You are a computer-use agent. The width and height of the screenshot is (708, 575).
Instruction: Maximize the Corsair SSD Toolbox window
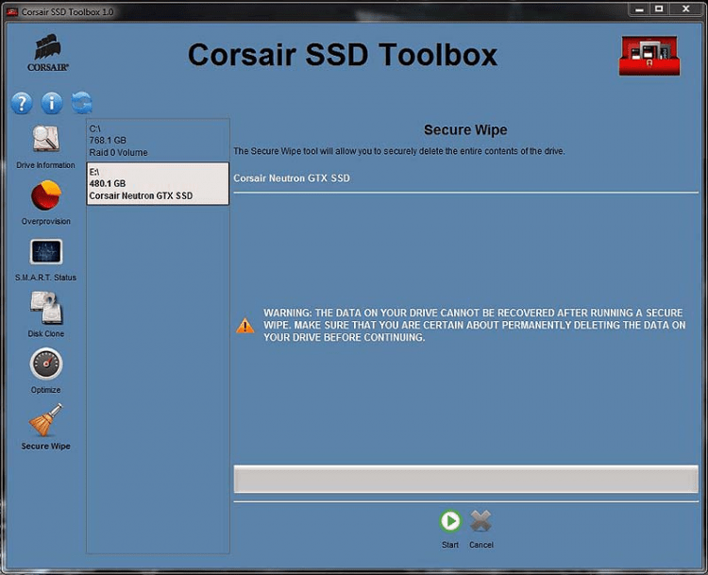659,9
